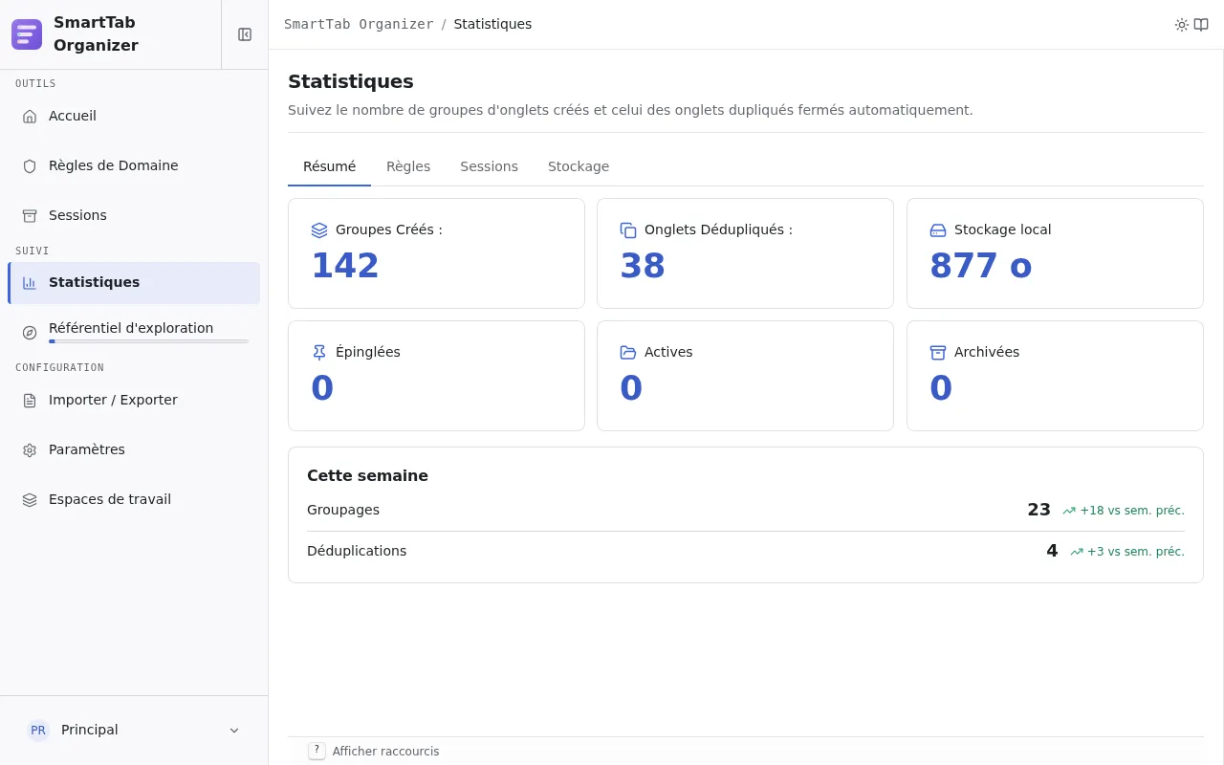Click the Archivées count 0

tap(941, 388)
